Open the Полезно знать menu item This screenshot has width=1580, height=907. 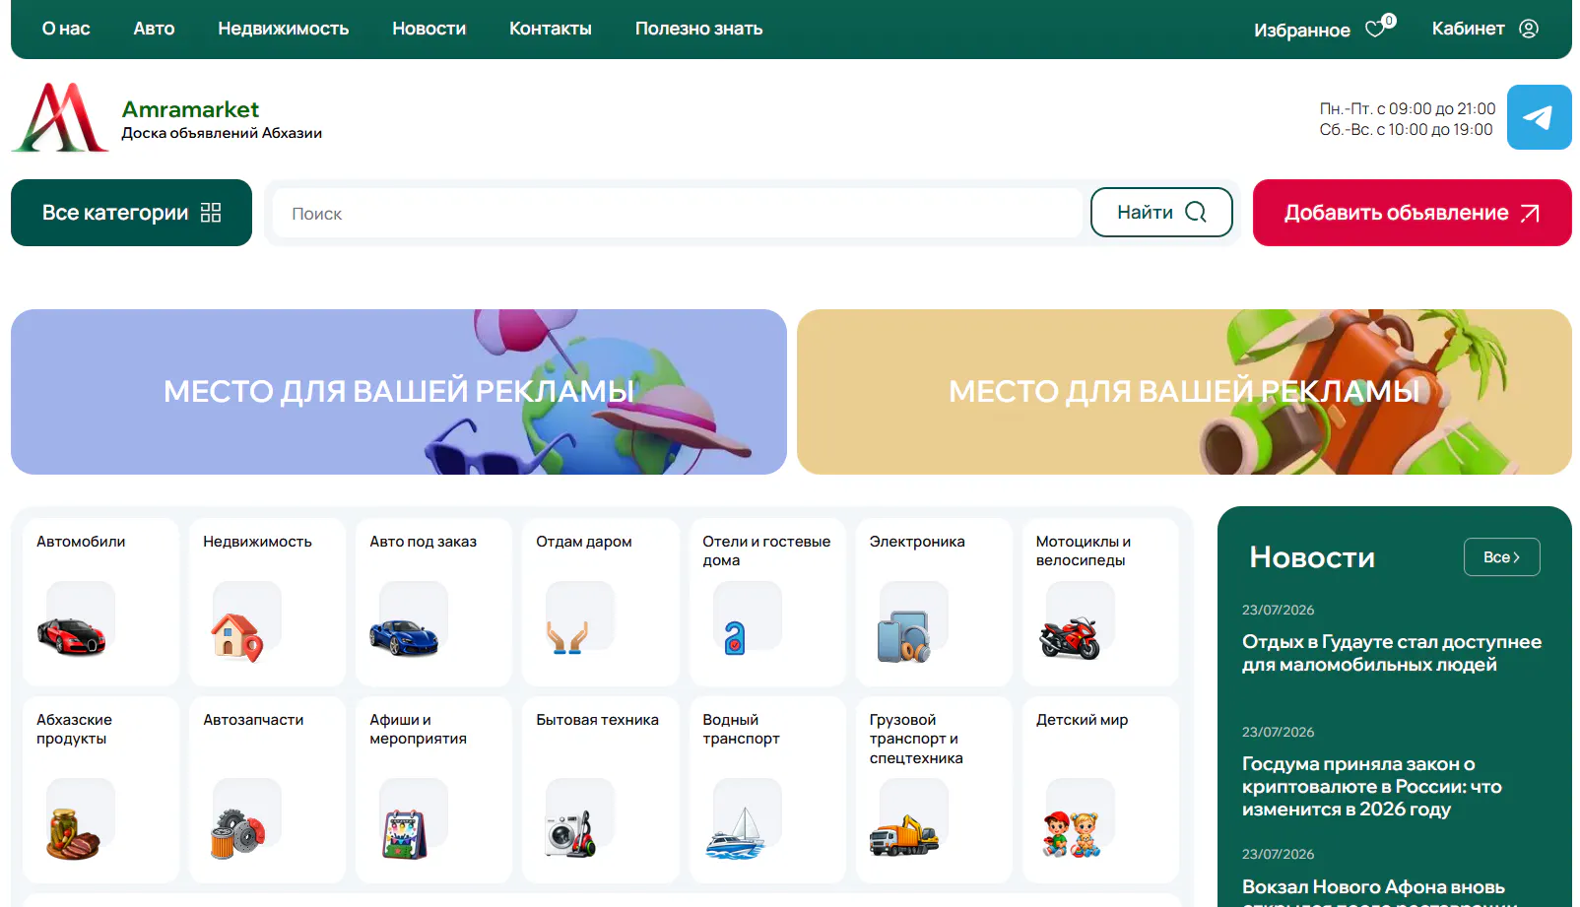click(698, 29)
